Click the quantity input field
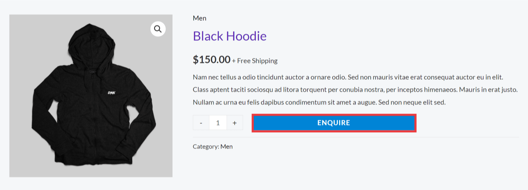Viewport: 528px width, 190px height. (x=218, y=123)
